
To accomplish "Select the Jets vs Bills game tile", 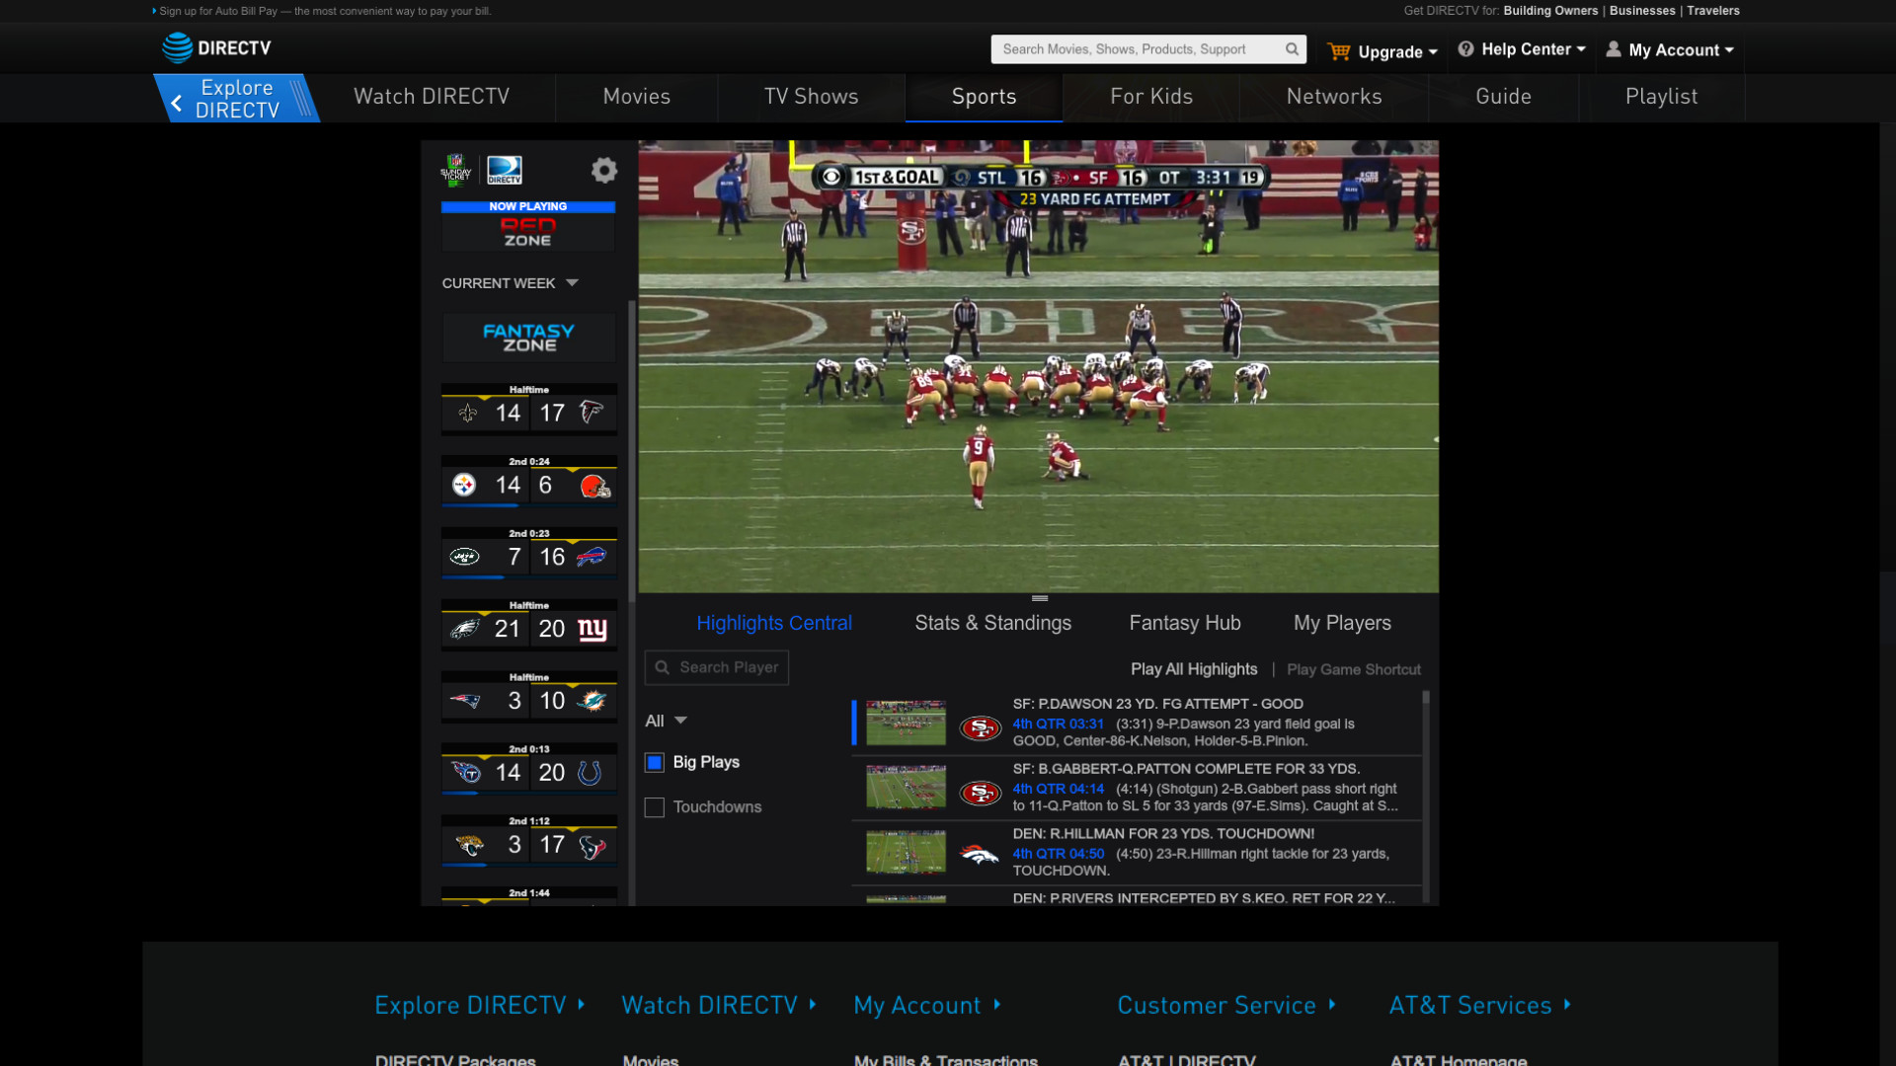I will tap(529, 554).
